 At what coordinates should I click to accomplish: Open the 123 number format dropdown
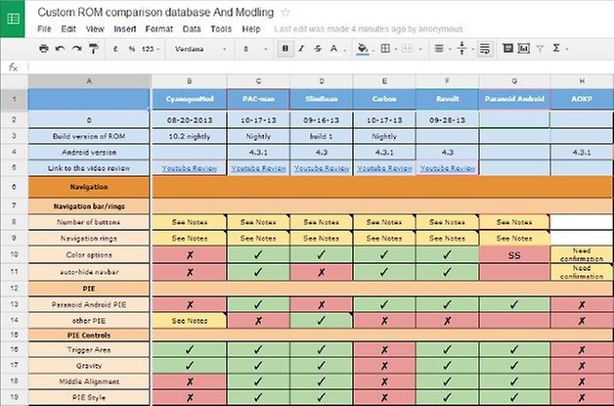(x=151, y=49)
